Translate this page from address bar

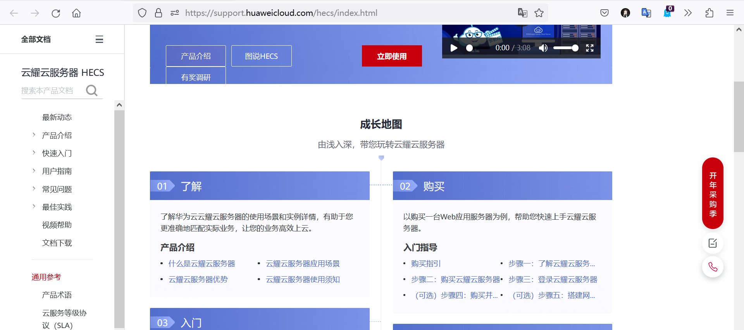[522, 13]
